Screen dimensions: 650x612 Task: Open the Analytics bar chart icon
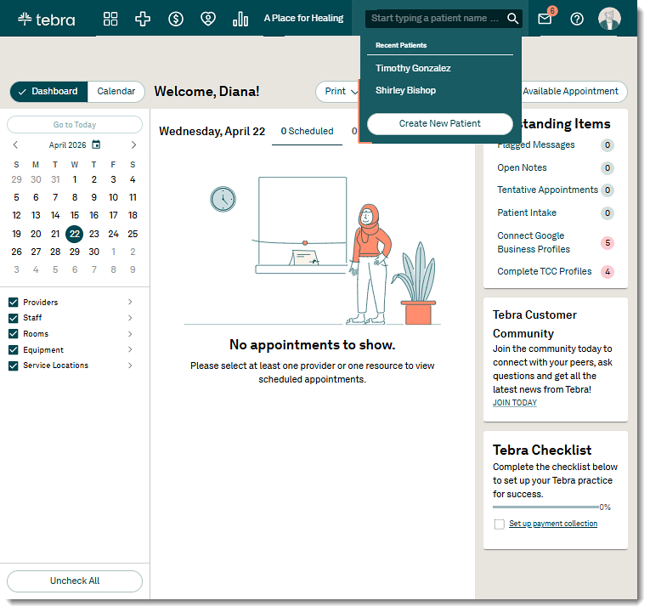pyautogui.click(x=240, y=19)
